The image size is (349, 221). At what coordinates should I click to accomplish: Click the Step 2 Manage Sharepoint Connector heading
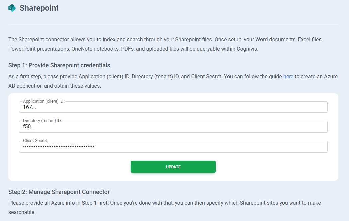coord(59,192)
